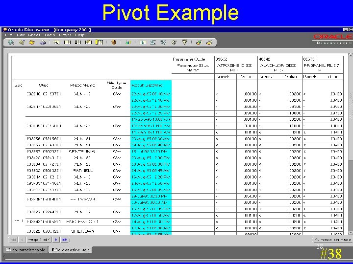
Task: Click the green arrow icon next to the funnel
Action: (199, 42)
